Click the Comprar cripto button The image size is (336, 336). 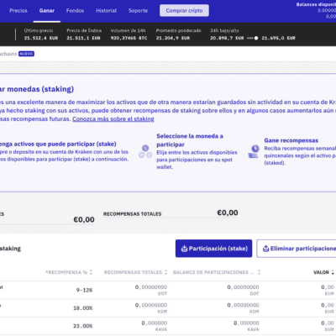184,11
